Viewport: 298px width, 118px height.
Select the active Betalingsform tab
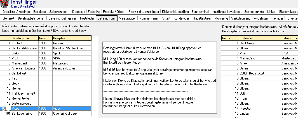(106, 18)
